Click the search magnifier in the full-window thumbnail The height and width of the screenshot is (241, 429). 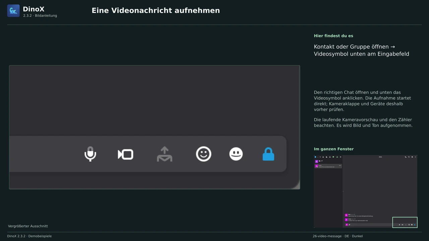pos(409,157)
